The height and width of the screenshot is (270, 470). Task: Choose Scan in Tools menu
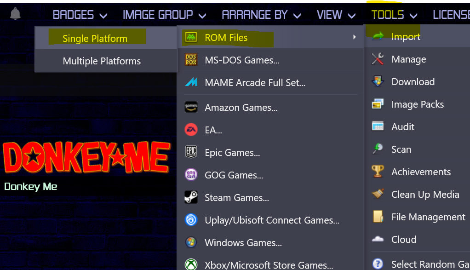tap(418, 149)
